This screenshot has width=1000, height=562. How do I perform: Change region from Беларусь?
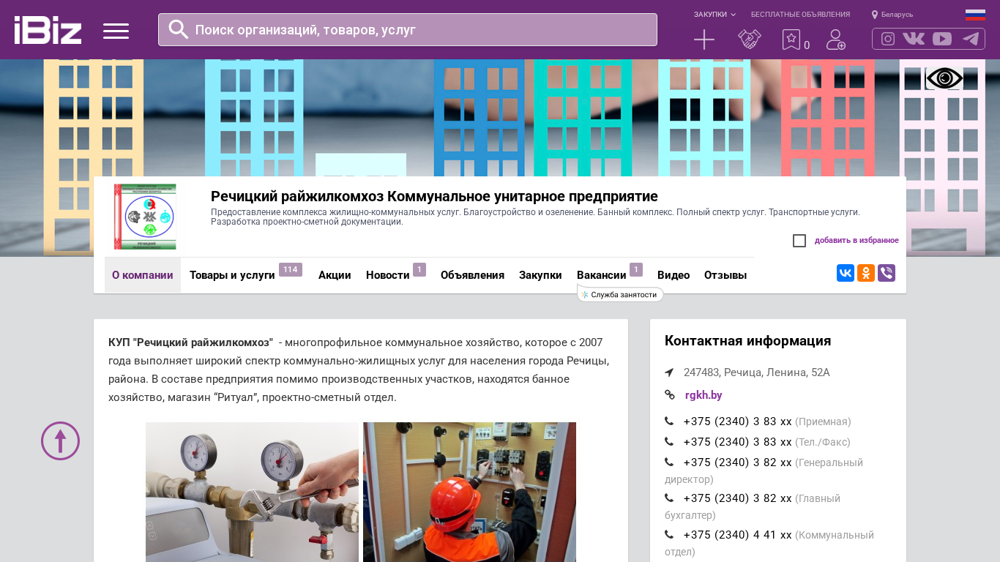tap(892, 15)
